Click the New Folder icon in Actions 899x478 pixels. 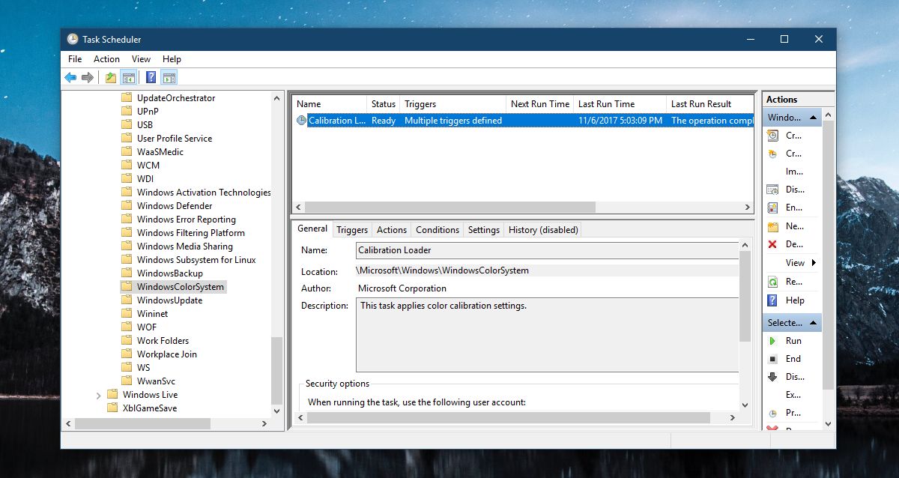pos(772,226)
